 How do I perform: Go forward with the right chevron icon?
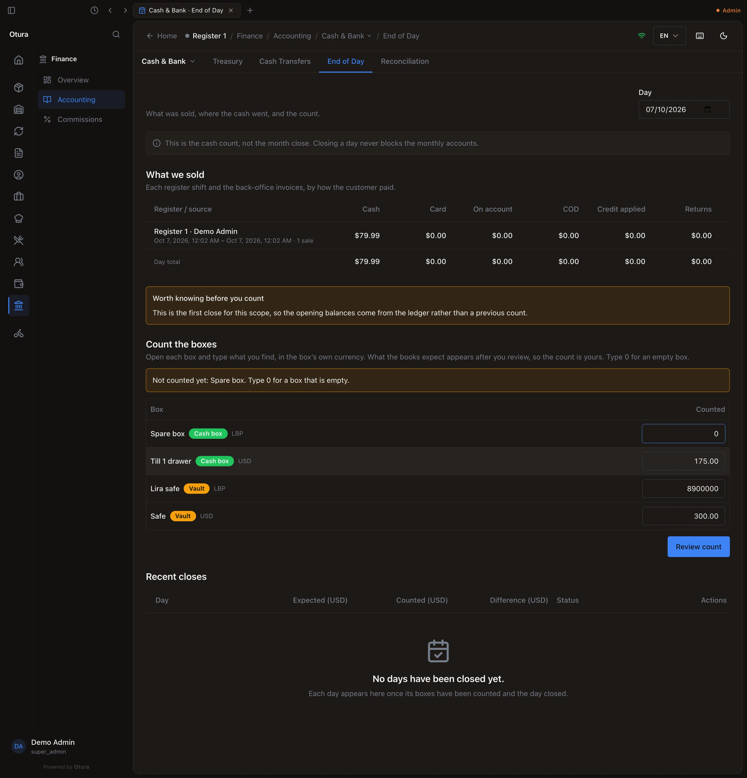point(126,10)
